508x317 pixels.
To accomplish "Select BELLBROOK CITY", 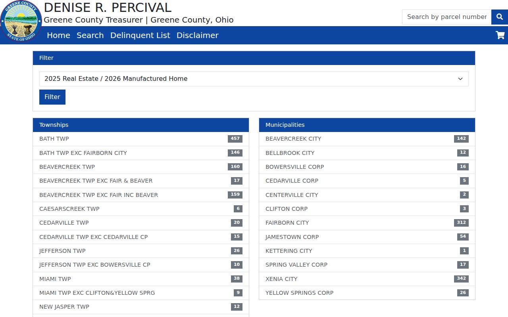I will [x=367, y=153].
